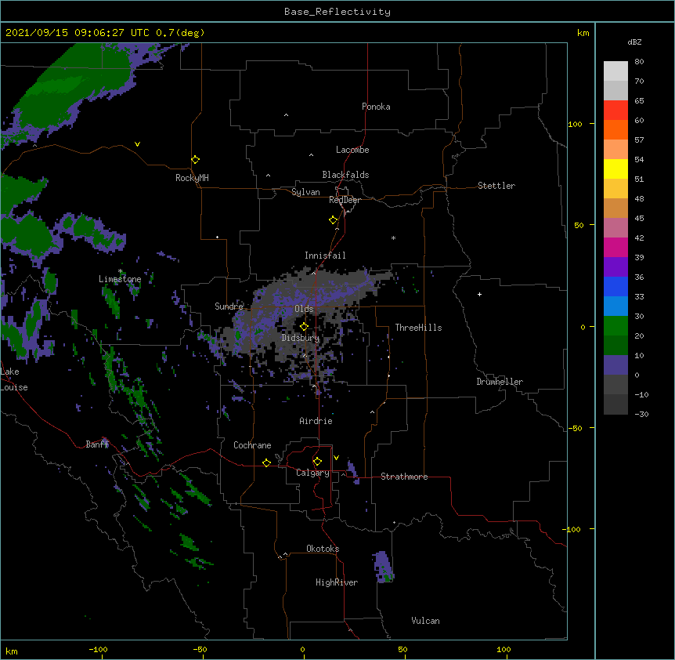Click the Airdrie city label
The height and width of the screenshot is (660, 675).
point(316,421)
